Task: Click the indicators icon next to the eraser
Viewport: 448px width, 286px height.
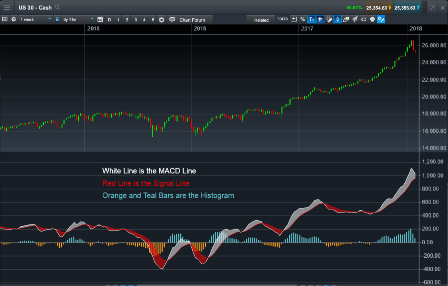Action: 355,19
